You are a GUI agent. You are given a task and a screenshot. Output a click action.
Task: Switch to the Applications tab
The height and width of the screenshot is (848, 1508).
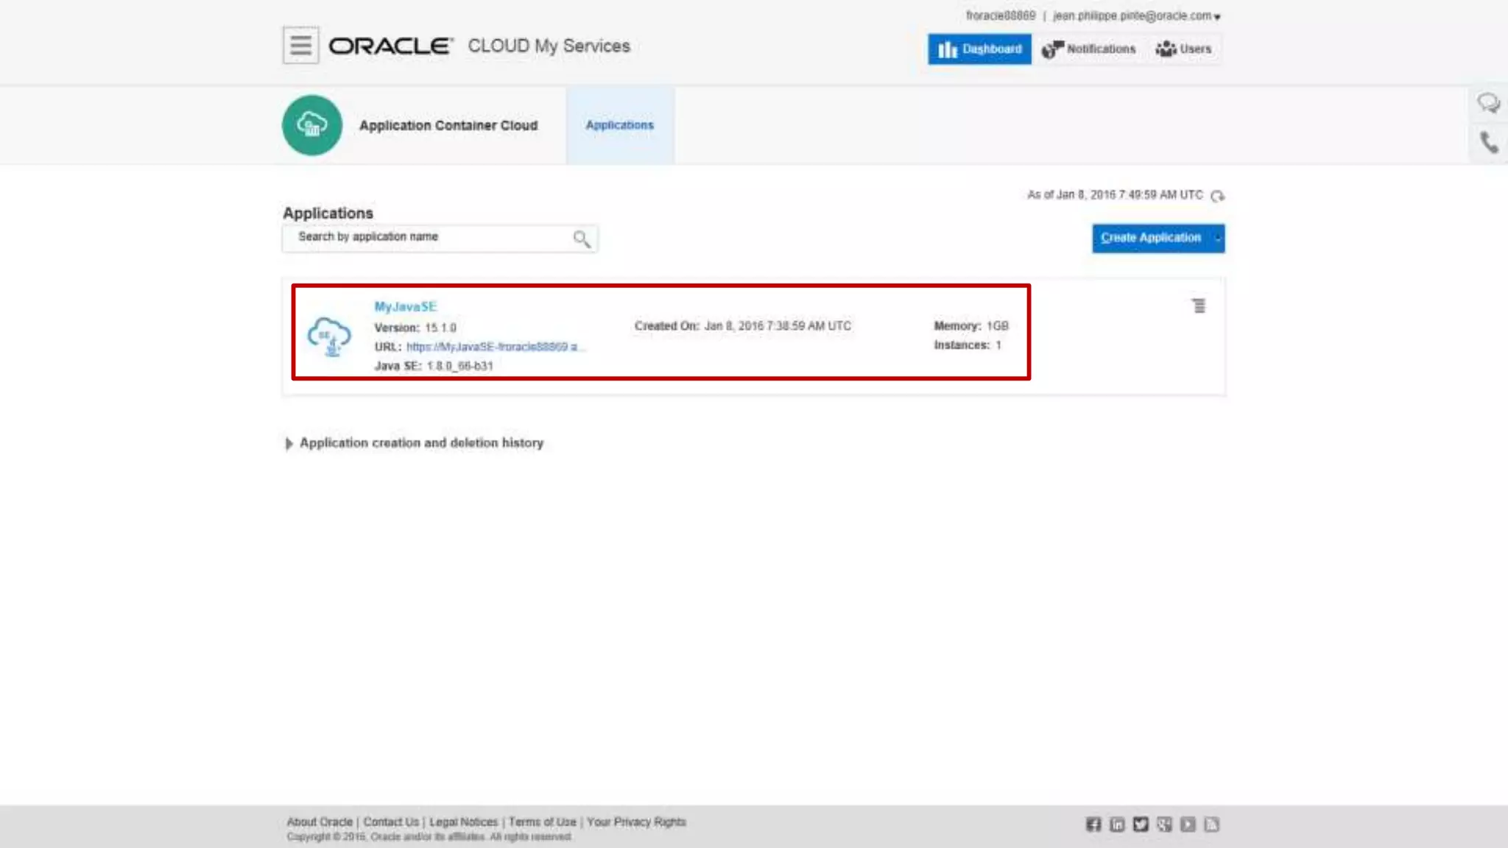620,125
